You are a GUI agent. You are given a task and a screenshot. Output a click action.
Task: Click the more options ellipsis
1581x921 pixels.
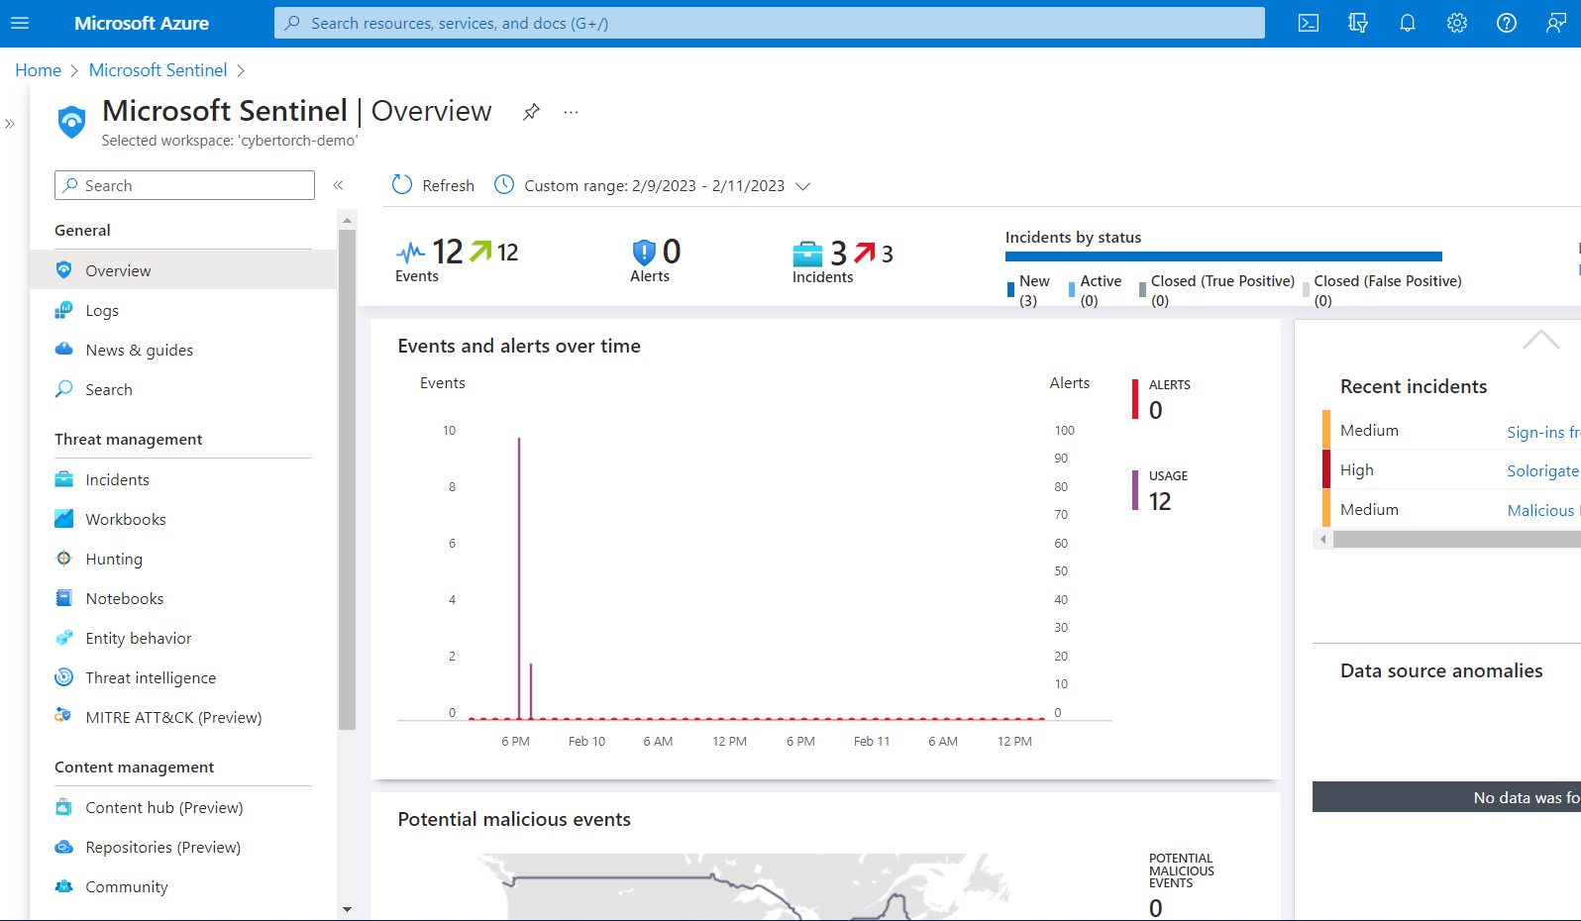pyautogui.click(x=571, y=112)
